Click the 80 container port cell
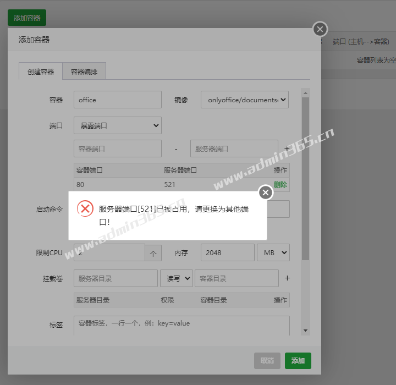 point(80,185)
